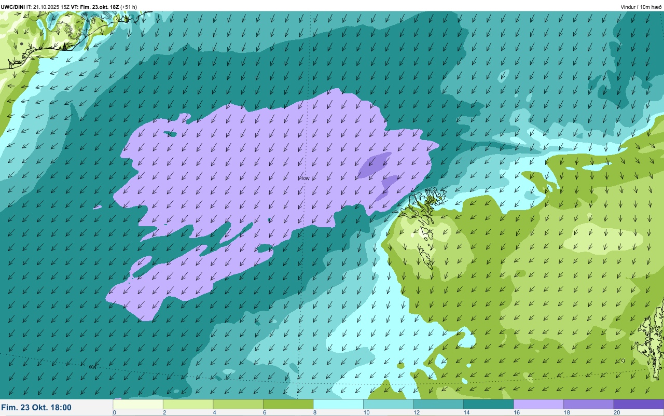664x416 pixels.
Task: Click the legend tick value '20'
Action: coord(616,413)
